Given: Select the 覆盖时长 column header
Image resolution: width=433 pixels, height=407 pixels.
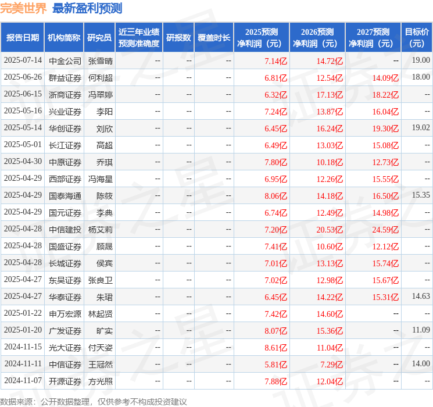Looking at the screenshot, I should pos(214,38).
